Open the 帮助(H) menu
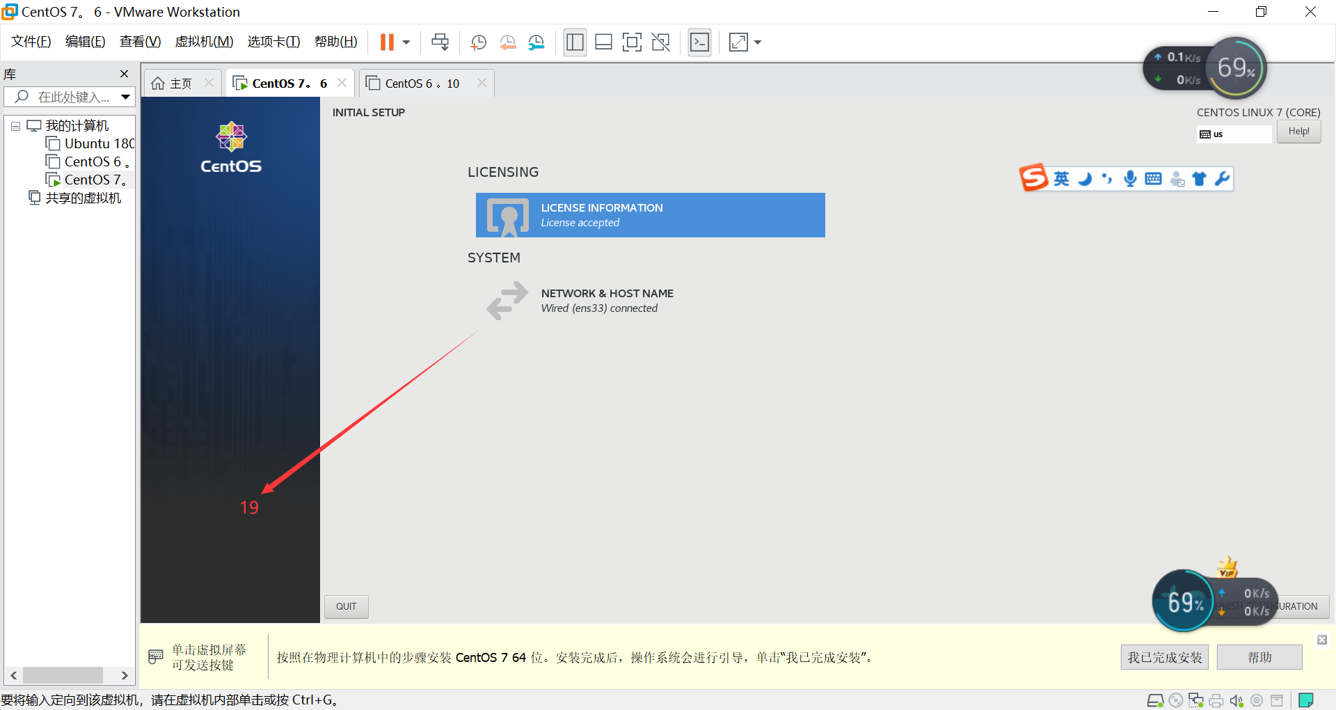Viewport: 1336px width, 710px height. pos(336,42)
